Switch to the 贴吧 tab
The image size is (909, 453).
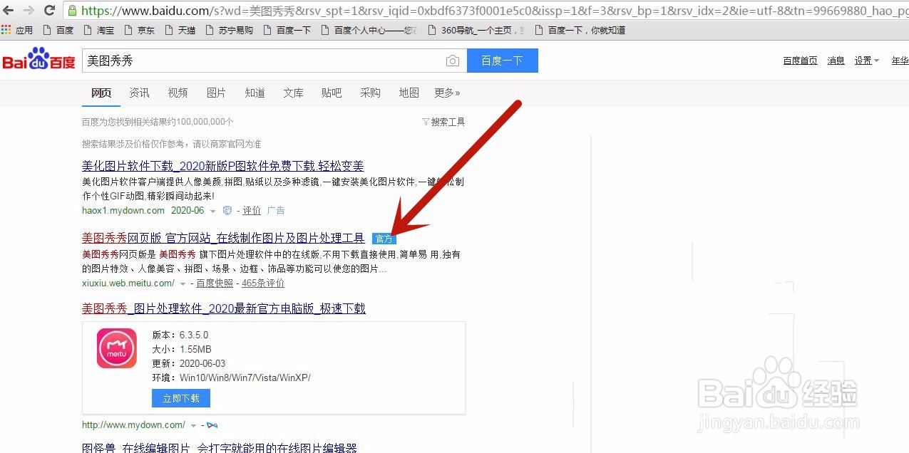coord(332,93)
